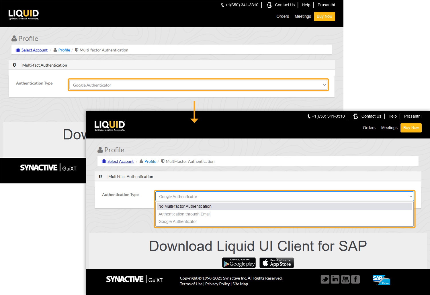Follow Profile breadcrumb link in front window
The height and width of the screenshot is (295, 430).
(150, 161)
